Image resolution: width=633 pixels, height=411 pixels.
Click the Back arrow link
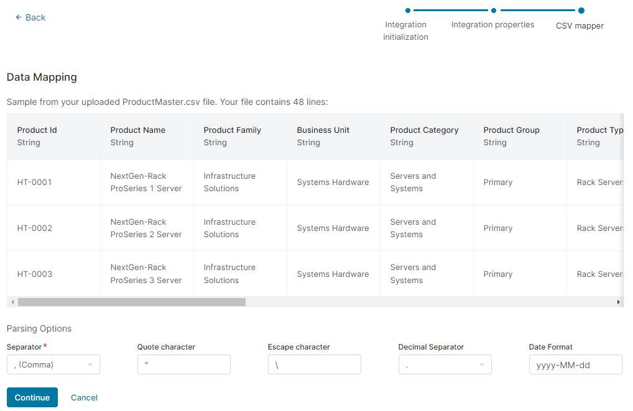coord(30,17)
